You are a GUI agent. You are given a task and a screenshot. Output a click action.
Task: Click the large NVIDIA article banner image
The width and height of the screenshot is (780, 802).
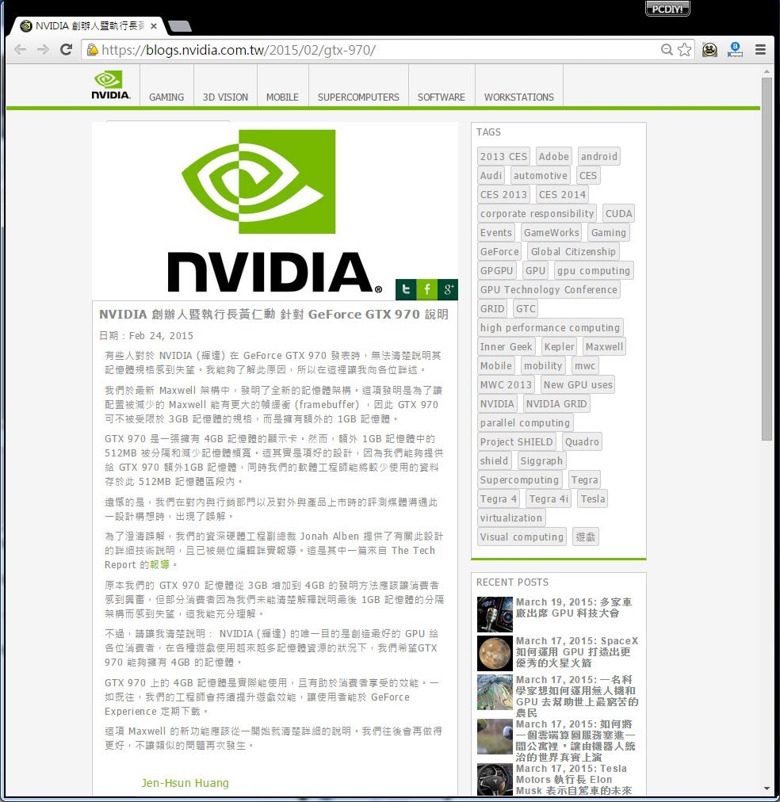pyautogui.click(x=274, y=212)
